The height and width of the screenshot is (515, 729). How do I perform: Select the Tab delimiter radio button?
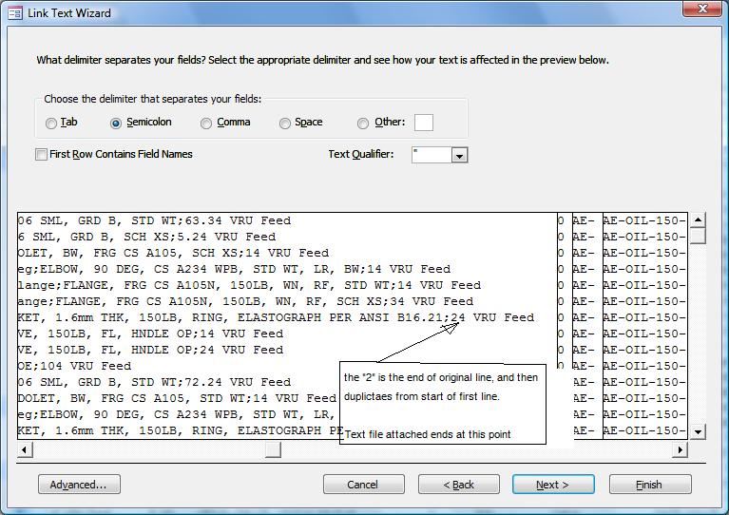[x=51, y=123]
